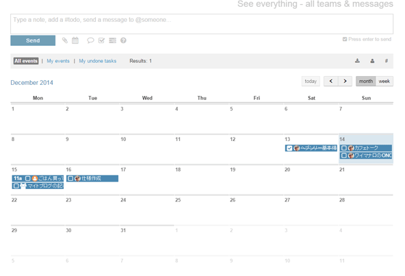Viewport: 405px width, 276px height.
Task: Focus the note message input field
Action: (x=202, y=24)
